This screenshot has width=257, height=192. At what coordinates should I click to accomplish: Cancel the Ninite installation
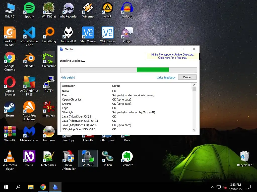(187, 77)
